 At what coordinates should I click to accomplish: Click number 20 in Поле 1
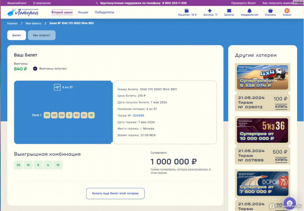pyautogui.click(x=54, y=115)
